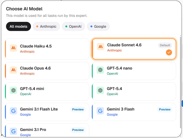Click the Anthropic logo on Claude Sonnet 4.6 card

tap(101, 47)
